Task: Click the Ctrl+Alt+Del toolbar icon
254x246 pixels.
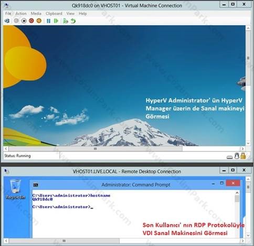Action: 7,21
